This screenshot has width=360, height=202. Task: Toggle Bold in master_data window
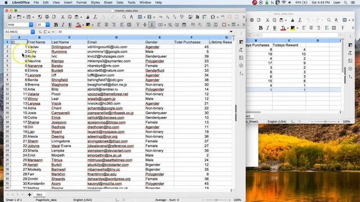(56, 25)
